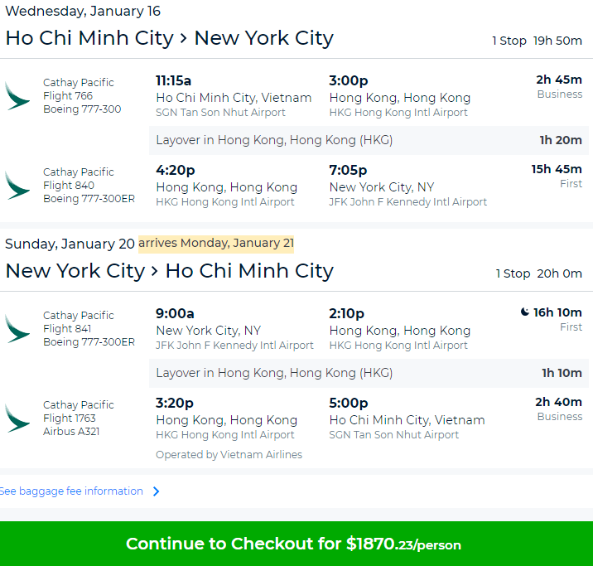The height and width of the screenshot is (566, 593).
Task: Click JFK John F Kennedy Intl Airport arrival text
Action: pos(407,202)
